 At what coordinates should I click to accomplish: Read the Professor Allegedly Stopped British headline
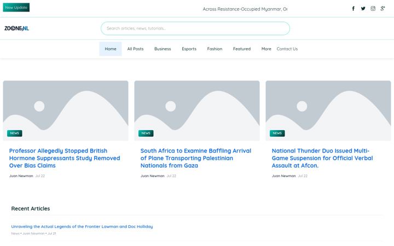65,158
